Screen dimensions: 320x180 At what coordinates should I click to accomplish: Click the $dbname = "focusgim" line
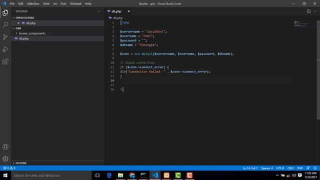[139, 45]
